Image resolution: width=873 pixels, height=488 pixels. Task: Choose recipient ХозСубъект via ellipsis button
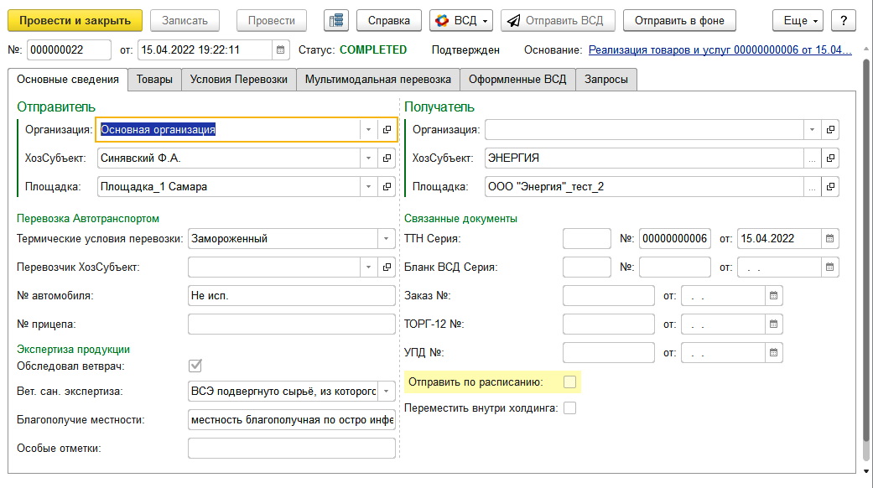click(x=812, y=158)
